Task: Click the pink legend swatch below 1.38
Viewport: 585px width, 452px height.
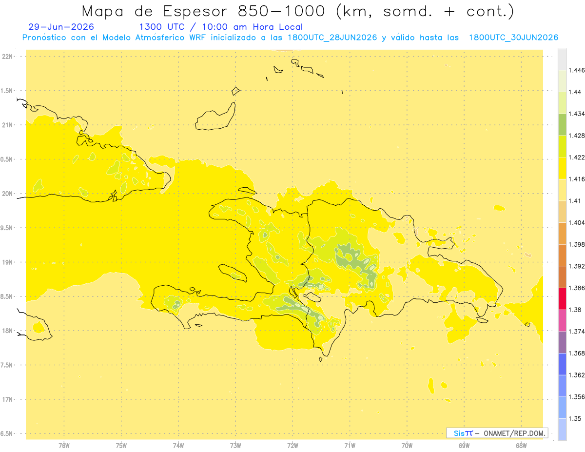Action: point(562,320)
